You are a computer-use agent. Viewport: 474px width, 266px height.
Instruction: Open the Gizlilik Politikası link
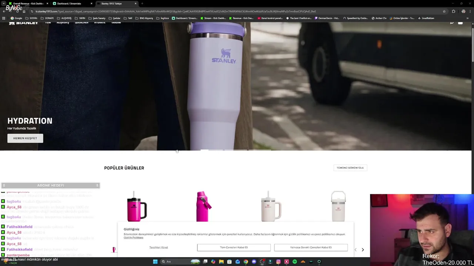[133, 238]
